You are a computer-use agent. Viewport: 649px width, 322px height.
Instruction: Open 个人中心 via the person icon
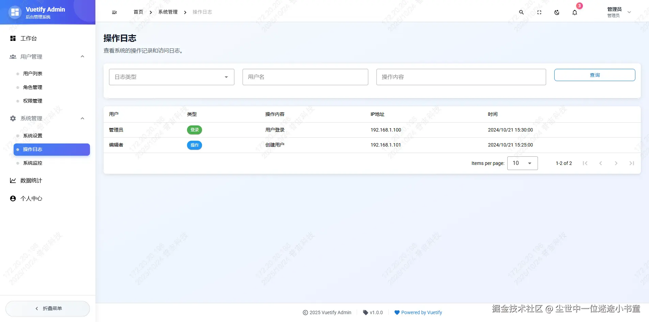(13, 198)
